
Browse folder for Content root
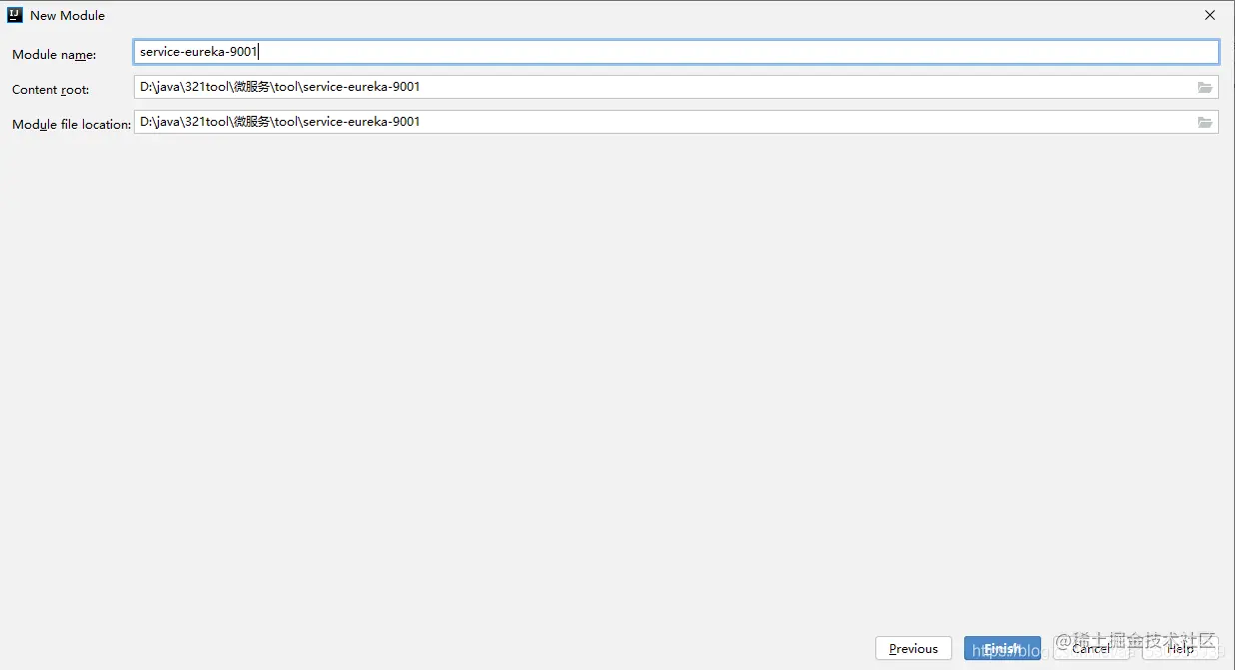point(1205,88)
